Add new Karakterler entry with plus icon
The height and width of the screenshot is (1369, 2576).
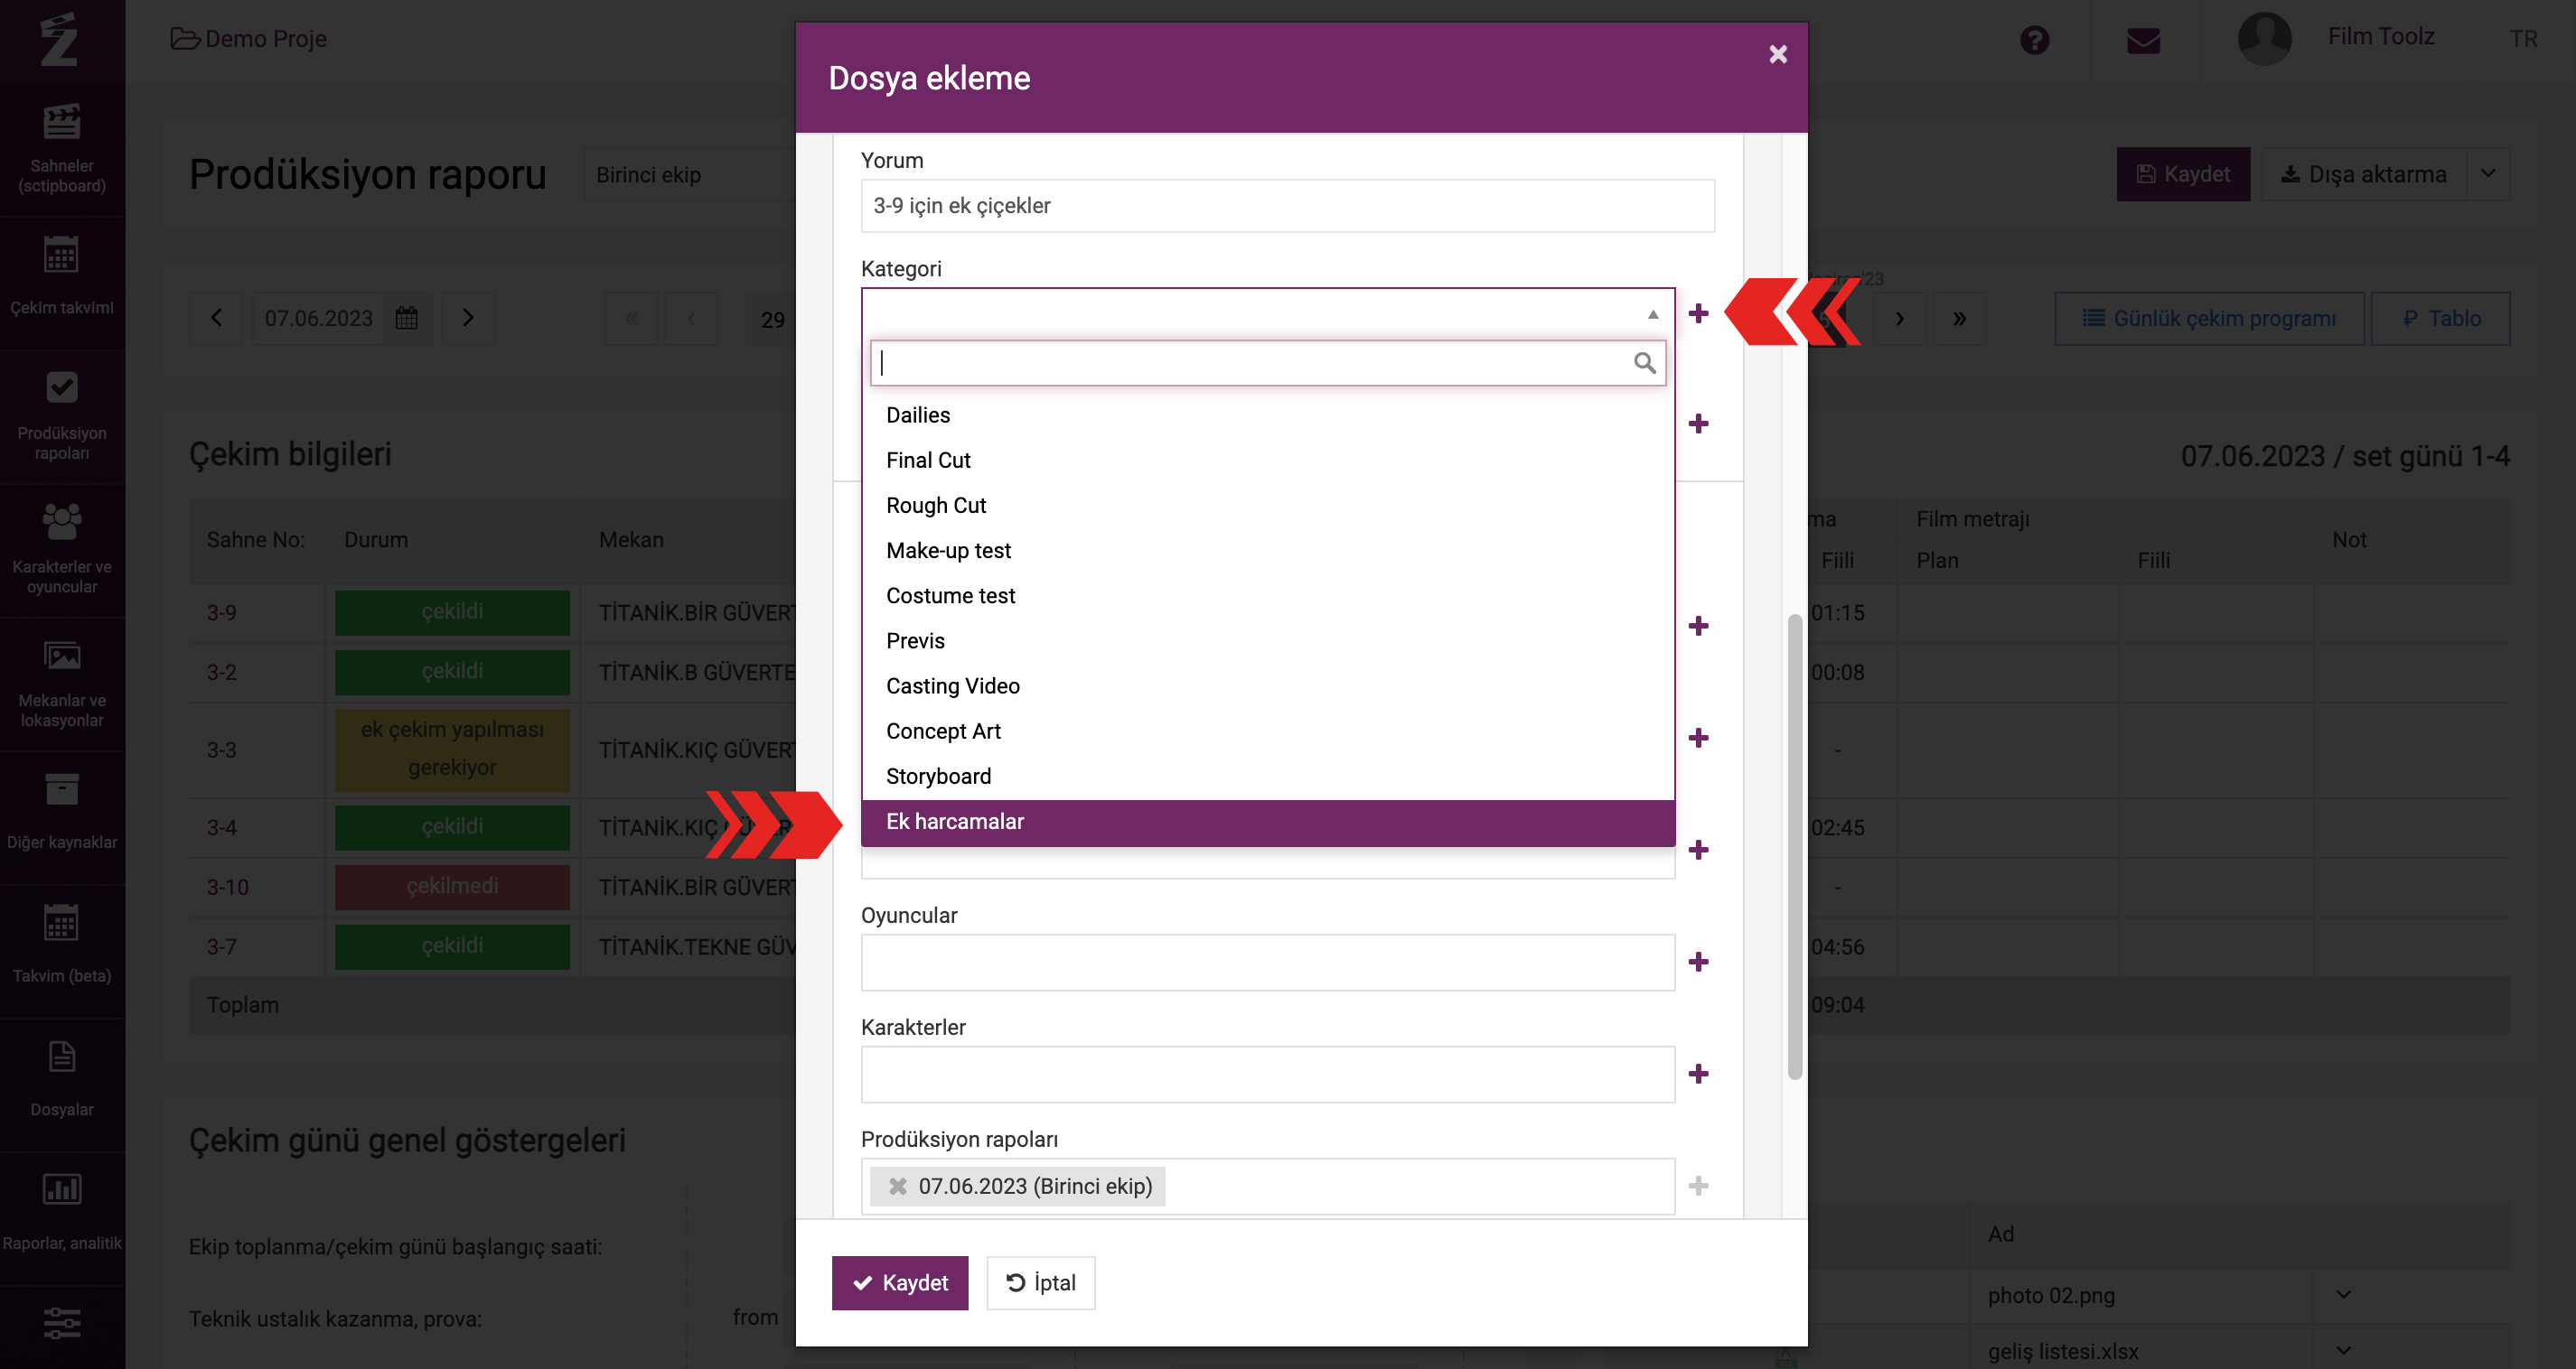point(1698,1073)
